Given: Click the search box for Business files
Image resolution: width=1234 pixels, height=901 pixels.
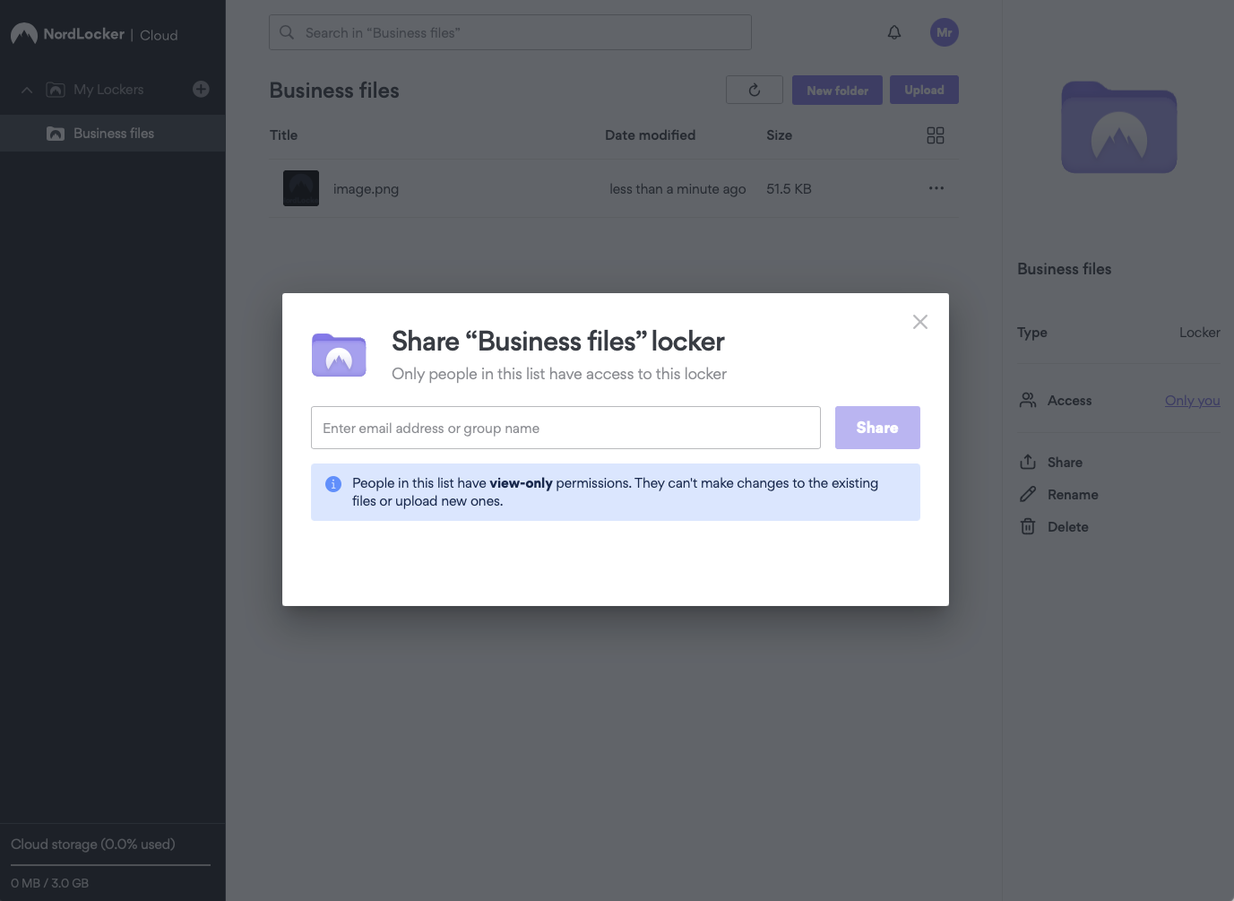Looking at the screenshot, I should coord(510,32).
